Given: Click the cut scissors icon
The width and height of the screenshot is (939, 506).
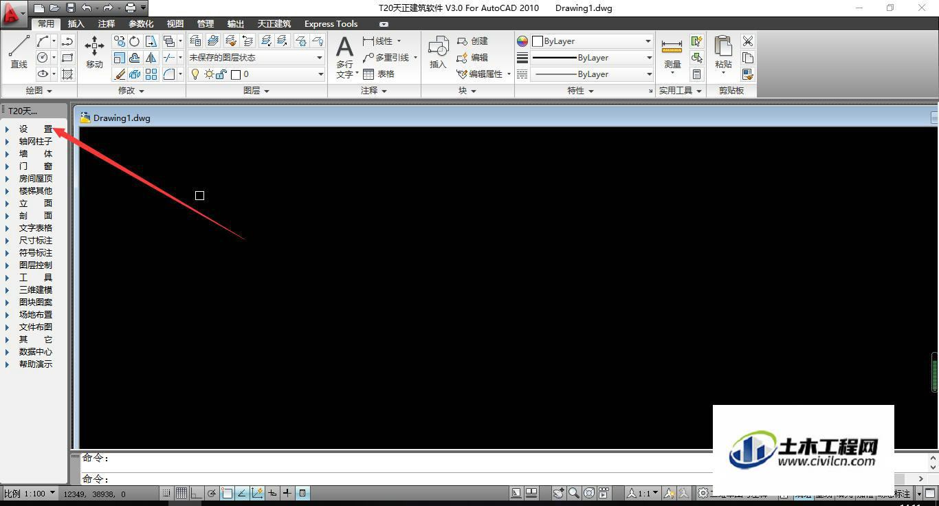Looking at the screenshot, I should pos(748,41).
